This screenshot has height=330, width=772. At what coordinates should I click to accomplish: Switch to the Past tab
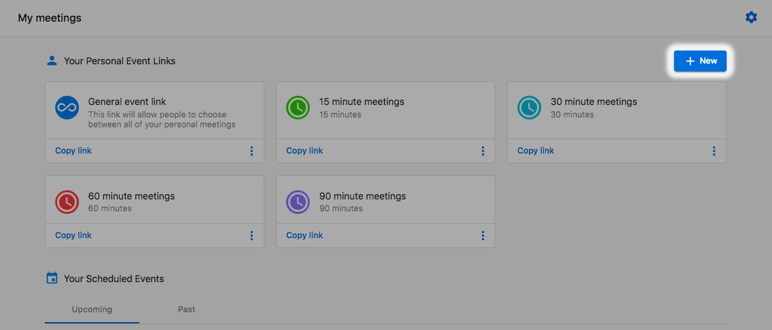pos(187,310)
